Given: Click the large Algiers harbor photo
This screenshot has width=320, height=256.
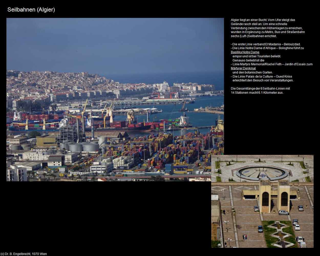Looking at the screenshot, I should pyautogui.click(x=115, y=100).
